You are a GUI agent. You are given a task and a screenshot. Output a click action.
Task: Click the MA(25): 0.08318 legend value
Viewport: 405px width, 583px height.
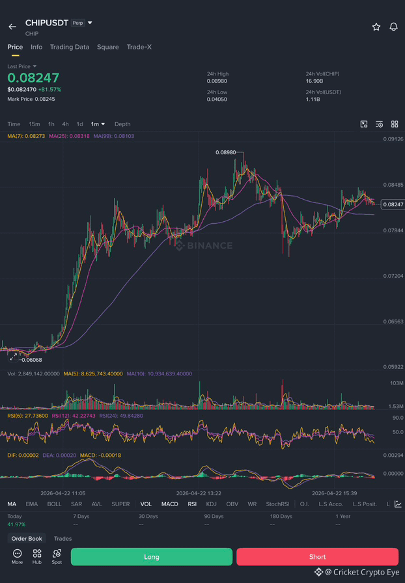pyautogui.click(x=69, y=136)
